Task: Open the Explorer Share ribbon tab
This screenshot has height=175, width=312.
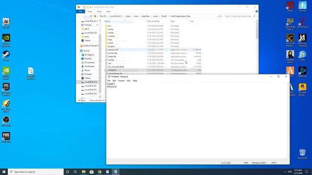Action: point(99,12)
